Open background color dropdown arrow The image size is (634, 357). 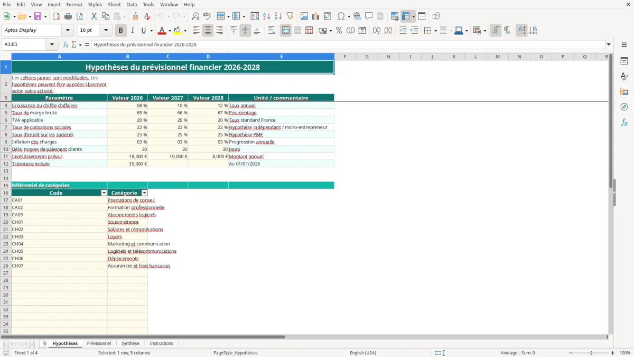185,31
